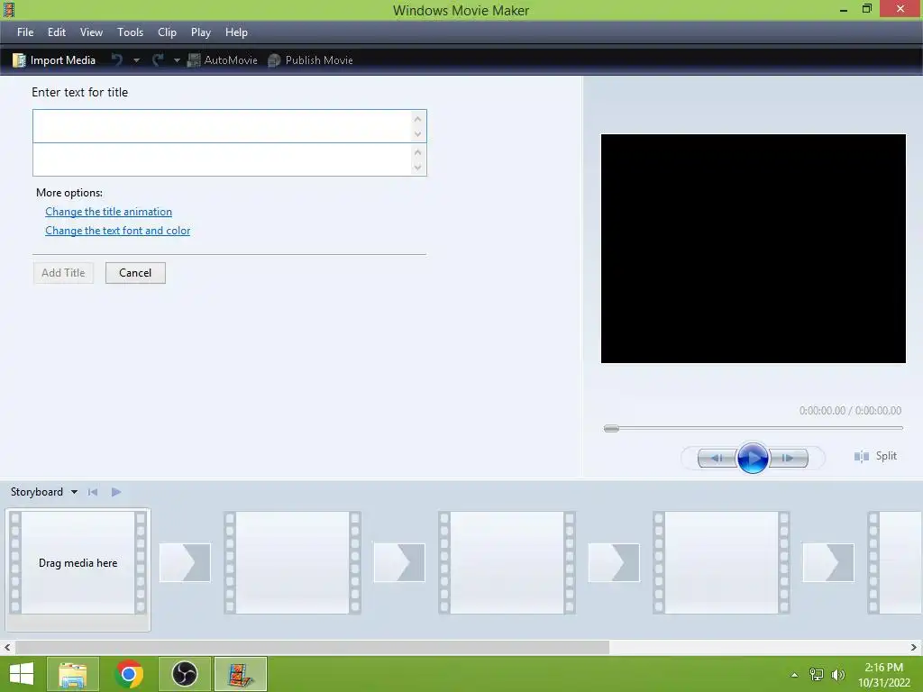Click the Next Frame playback button

pyautogui.click(x=788, y=458)
